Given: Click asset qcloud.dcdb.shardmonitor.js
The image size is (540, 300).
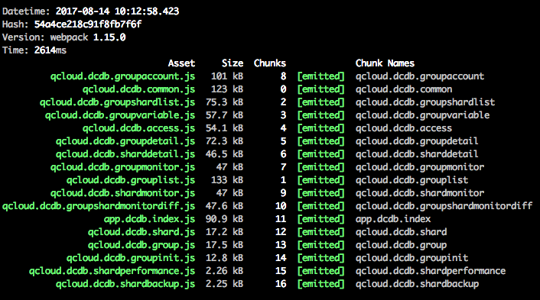Looking at the screenshot, I should (123, 193).
